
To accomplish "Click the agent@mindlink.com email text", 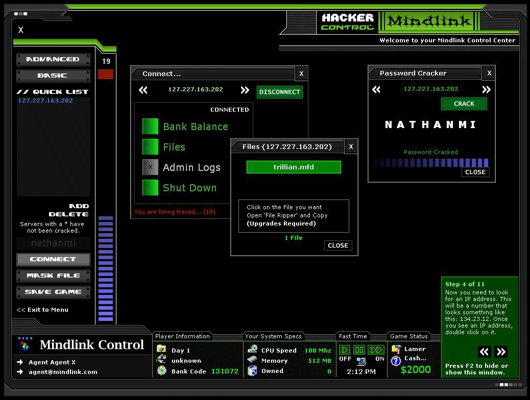I will 63,372.
